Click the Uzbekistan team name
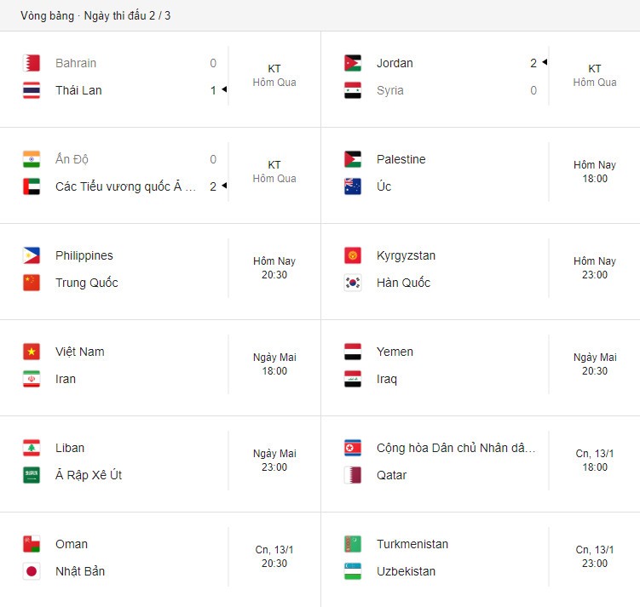 [406, 571]
